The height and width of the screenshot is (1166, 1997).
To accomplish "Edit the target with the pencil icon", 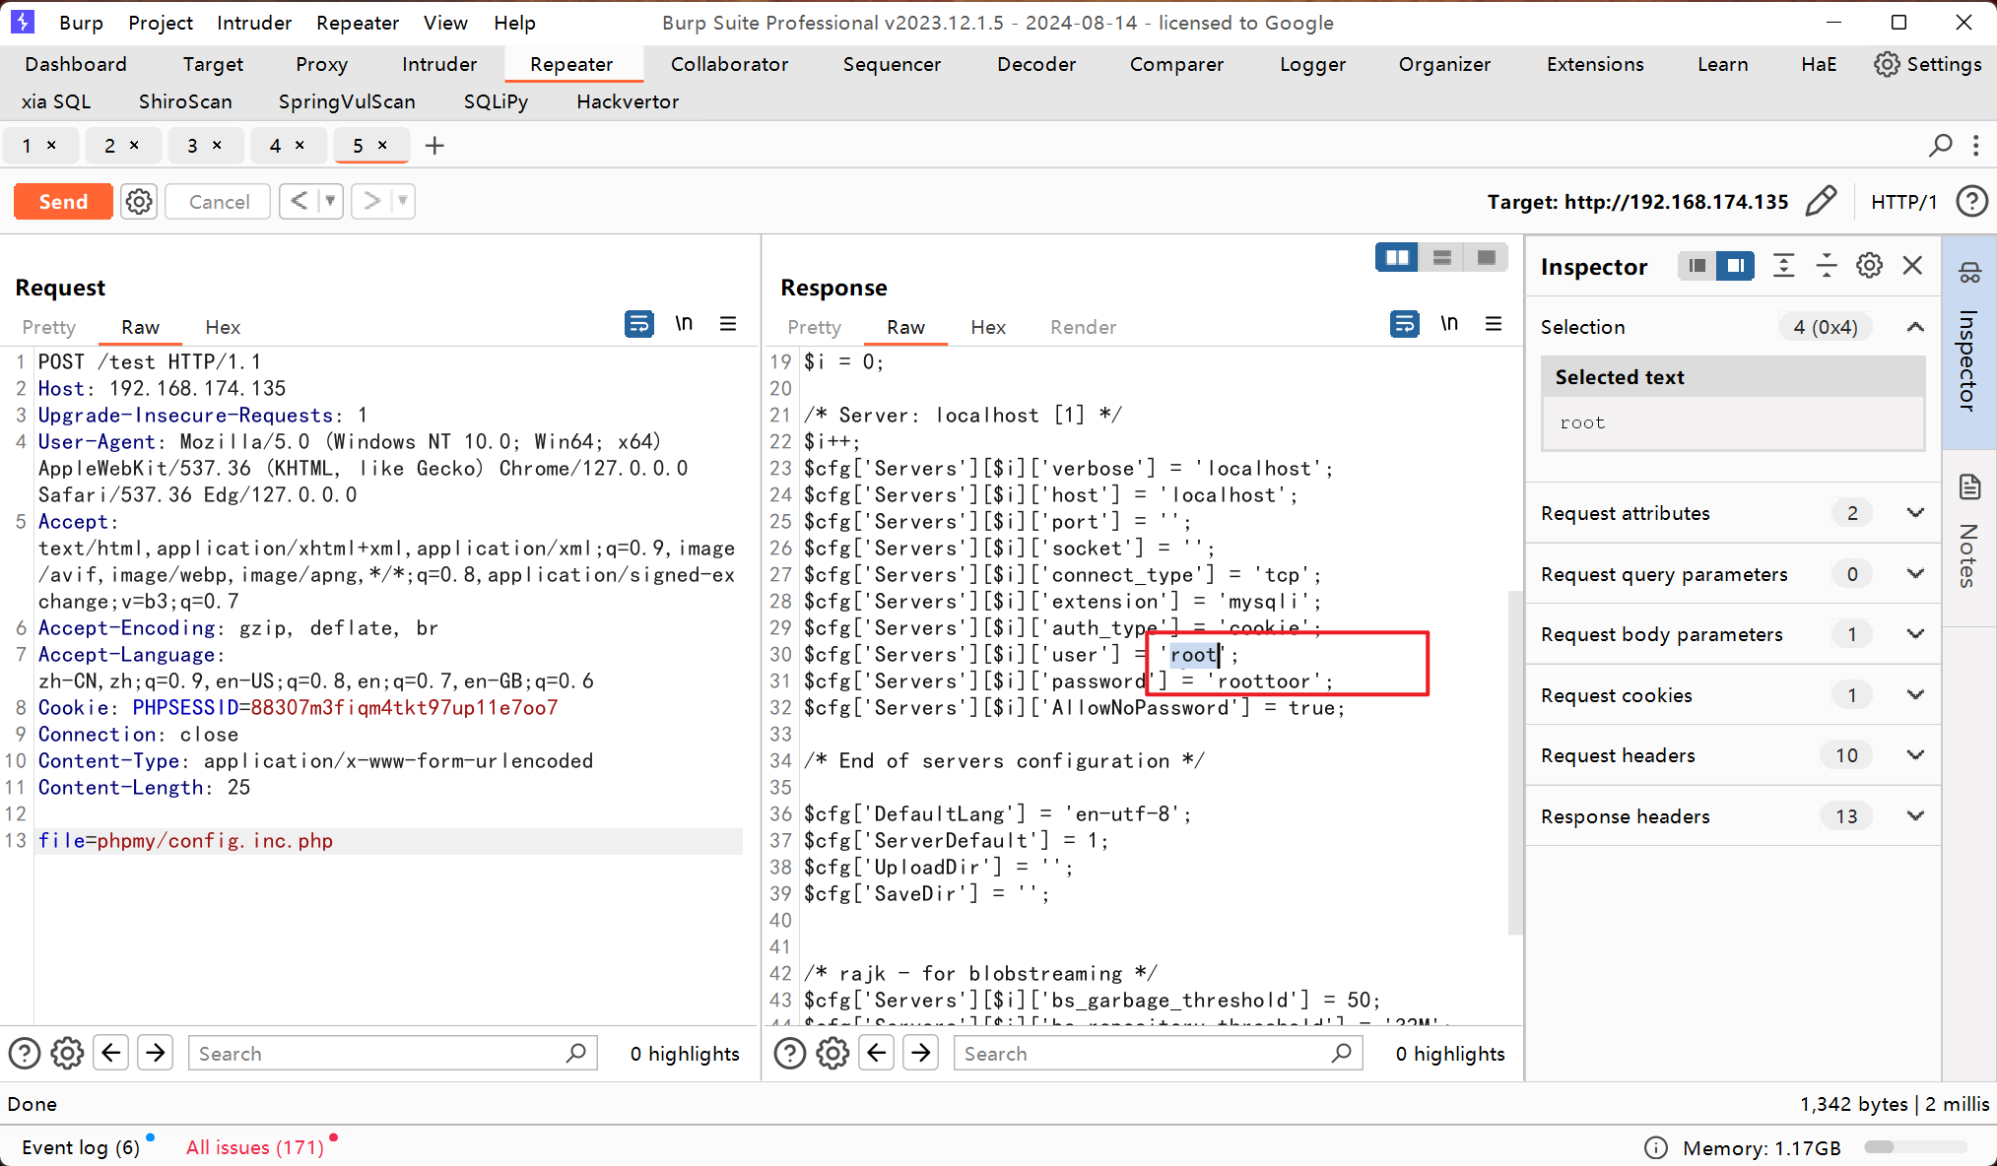I will [x=1821, y=201].
